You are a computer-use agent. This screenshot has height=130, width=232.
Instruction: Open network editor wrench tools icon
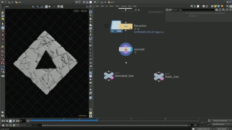tap(192, 6)
